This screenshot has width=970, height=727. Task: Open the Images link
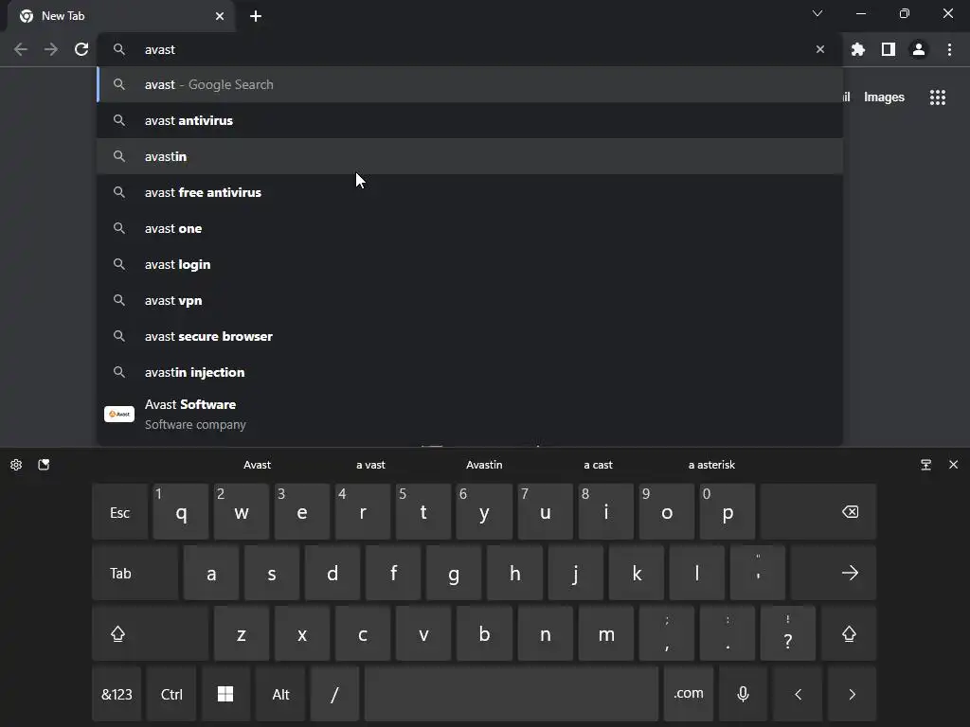click(x=884, y=98)
